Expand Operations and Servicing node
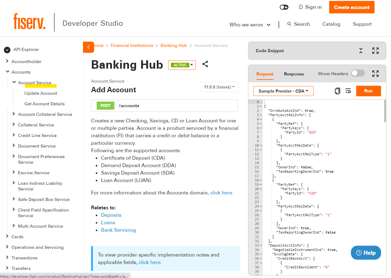This screenshot has width=391, height=278. pos(7,247)
